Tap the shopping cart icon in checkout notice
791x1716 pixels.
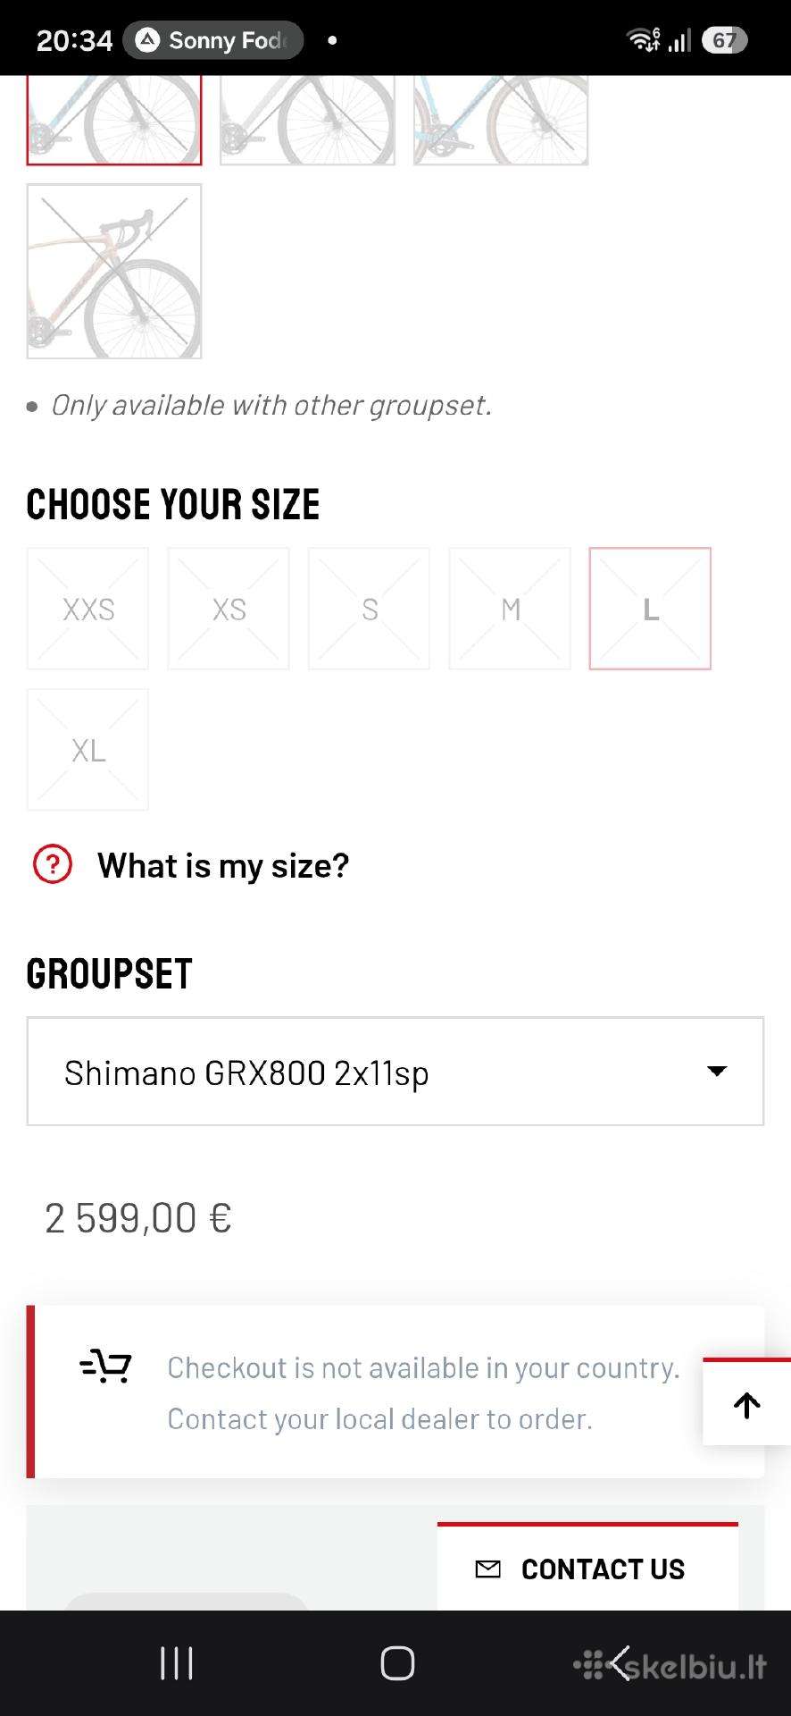[105, 1367]
